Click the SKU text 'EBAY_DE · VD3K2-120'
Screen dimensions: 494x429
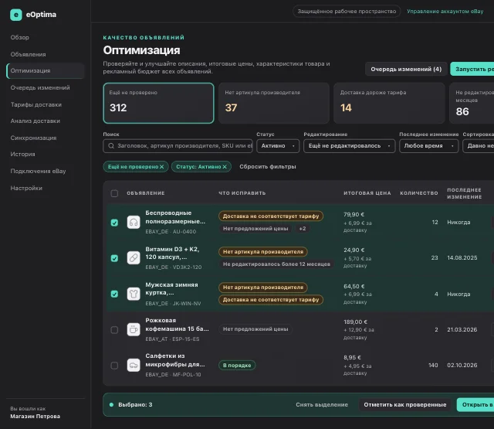(x=173, y=267)
